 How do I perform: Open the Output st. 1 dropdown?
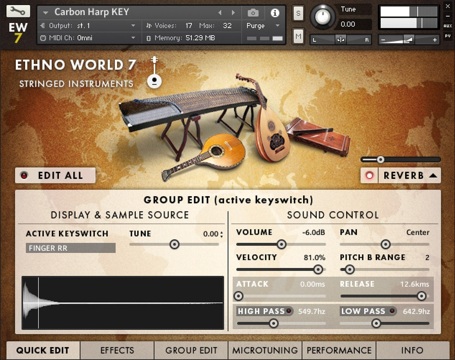(88, 26)
